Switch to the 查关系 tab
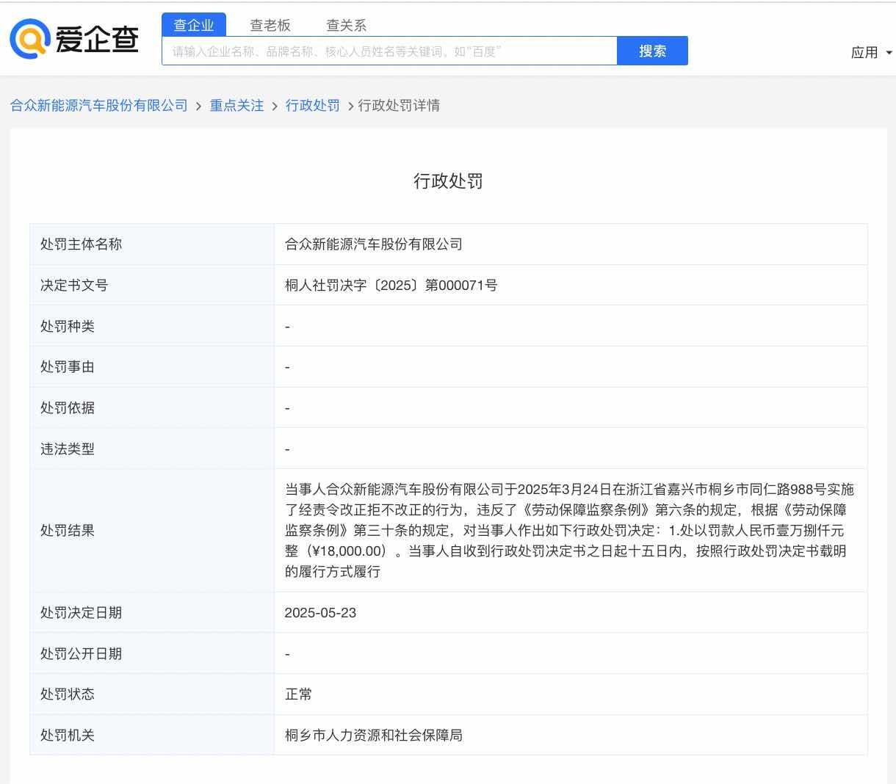896x784 pixels. [346, 25]
